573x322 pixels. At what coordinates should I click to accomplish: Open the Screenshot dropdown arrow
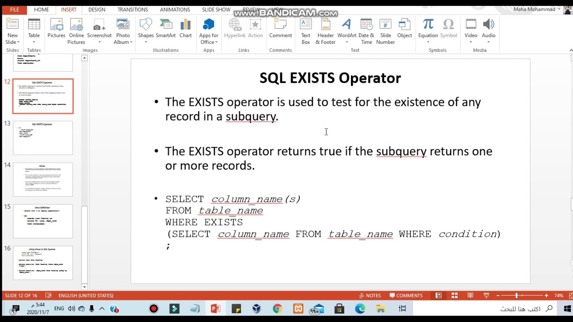(x=99, y=42)
